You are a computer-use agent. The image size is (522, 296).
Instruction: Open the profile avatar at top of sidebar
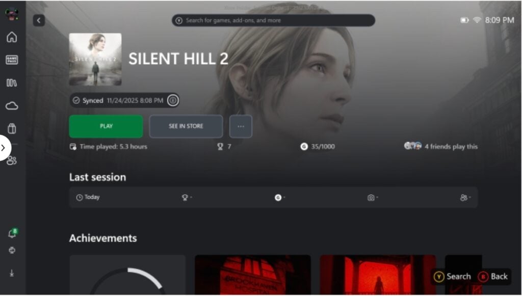(x=12, y=14)
